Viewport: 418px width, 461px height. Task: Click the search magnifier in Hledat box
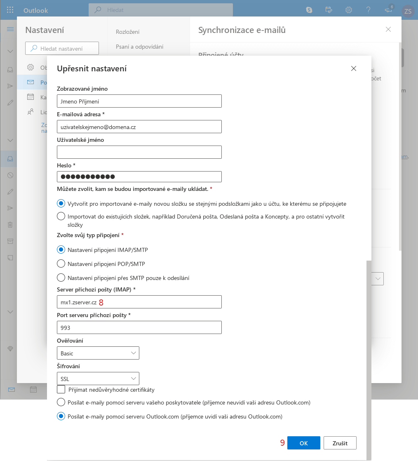click(x=98, y=10)
